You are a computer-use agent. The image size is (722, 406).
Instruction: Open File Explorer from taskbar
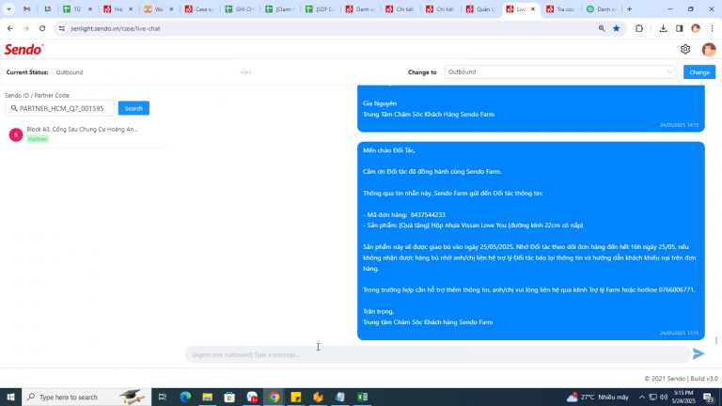[207, 397]
